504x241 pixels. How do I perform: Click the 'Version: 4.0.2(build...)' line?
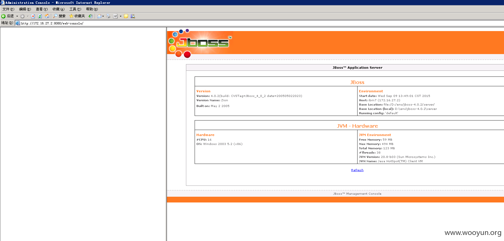pos(249,96)
